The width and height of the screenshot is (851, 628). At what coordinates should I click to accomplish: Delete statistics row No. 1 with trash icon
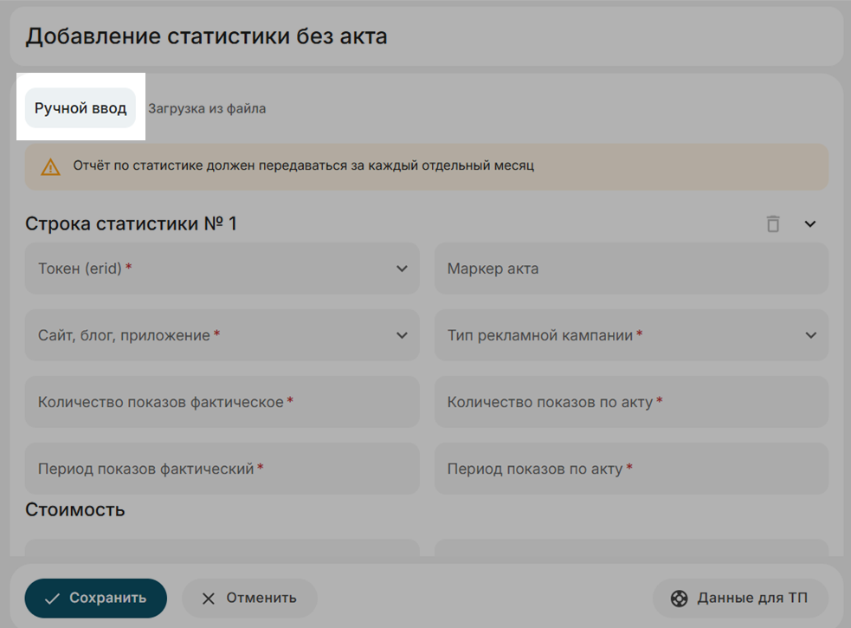pyautogui.click(x=773, y=224)
